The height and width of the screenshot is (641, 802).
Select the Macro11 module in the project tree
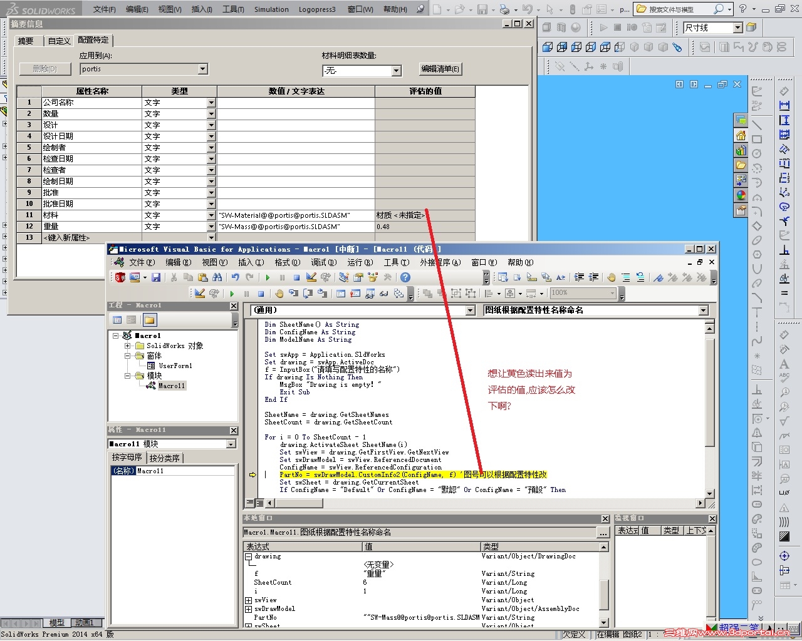coord(171,386)
